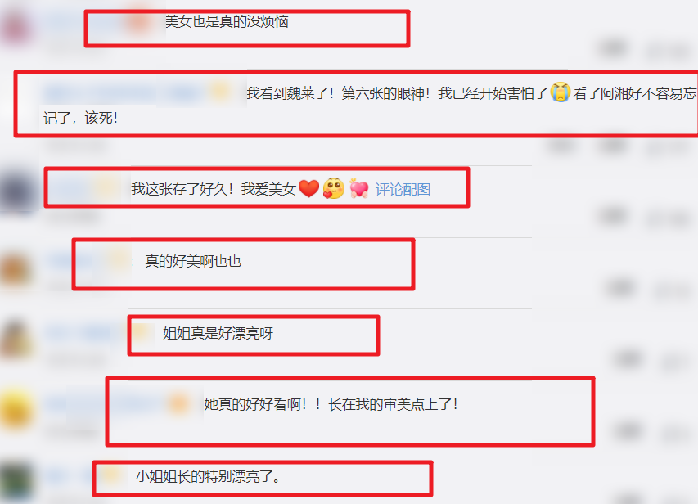Image resolution: width=698 pixels, height=504 pixels.
Task: Open the dark avatar beside 我这张存了好久 comment
Action: [x=16, y=191]
